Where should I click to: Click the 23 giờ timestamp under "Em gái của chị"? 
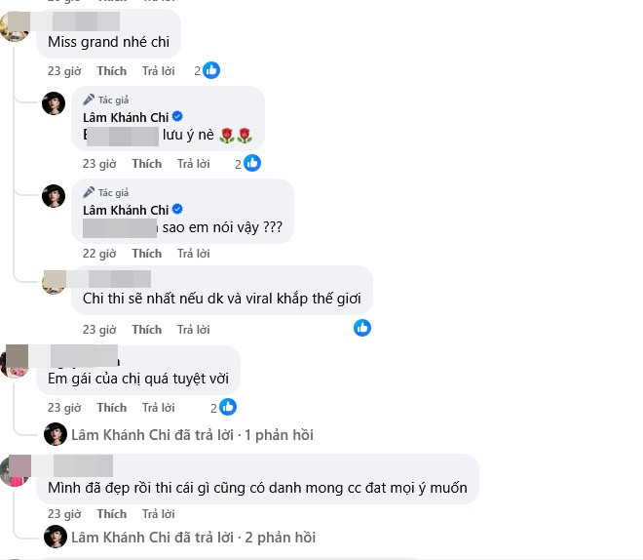click(64, 408)
